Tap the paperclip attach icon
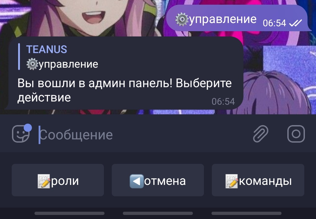The image size is (316, 219). pos(261,134)
